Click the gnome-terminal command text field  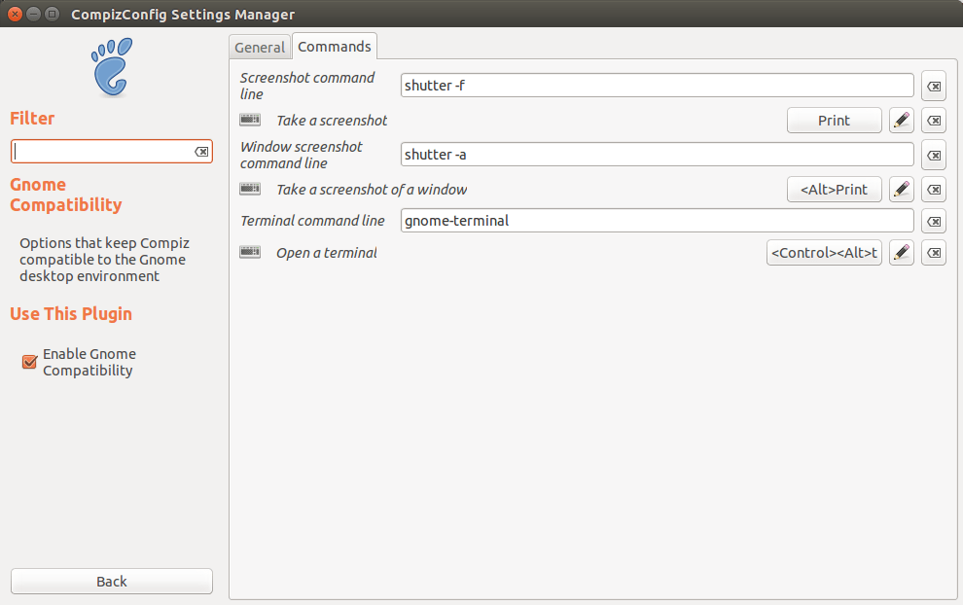click(x=657, y=221)
